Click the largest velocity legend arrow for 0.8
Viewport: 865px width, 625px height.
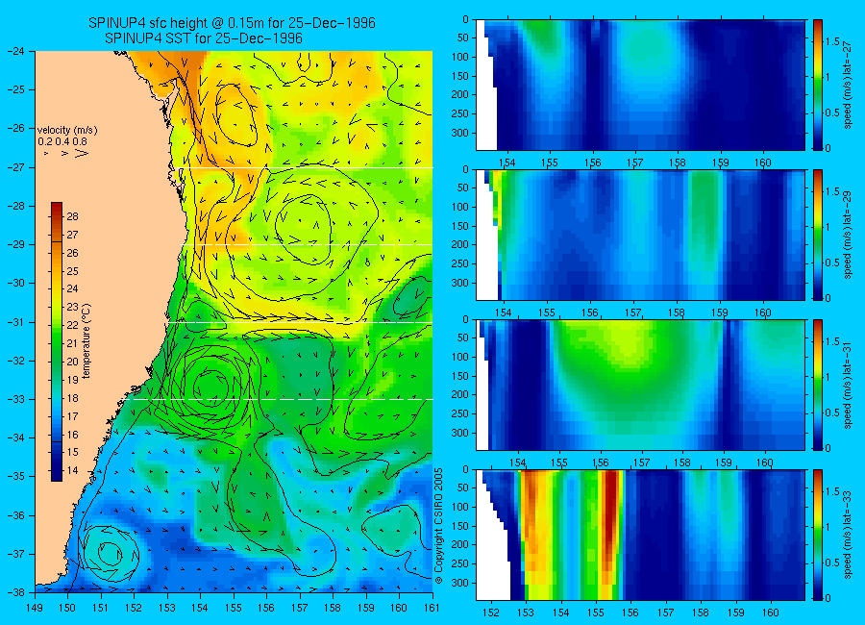coord(82,154)
